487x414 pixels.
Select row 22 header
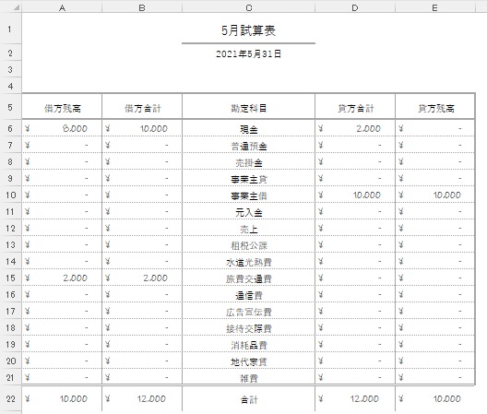[10, 398]
